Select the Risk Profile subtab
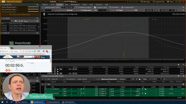This screenshot has height=104, width=186. (x=67, y=7)
